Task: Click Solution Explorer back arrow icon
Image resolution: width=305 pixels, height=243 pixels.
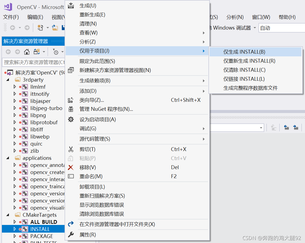Action: [x=8, y=52]
